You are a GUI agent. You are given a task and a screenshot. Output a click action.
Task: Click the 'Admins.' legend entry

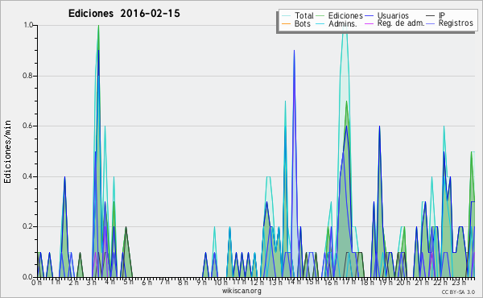tap(343, 23)
